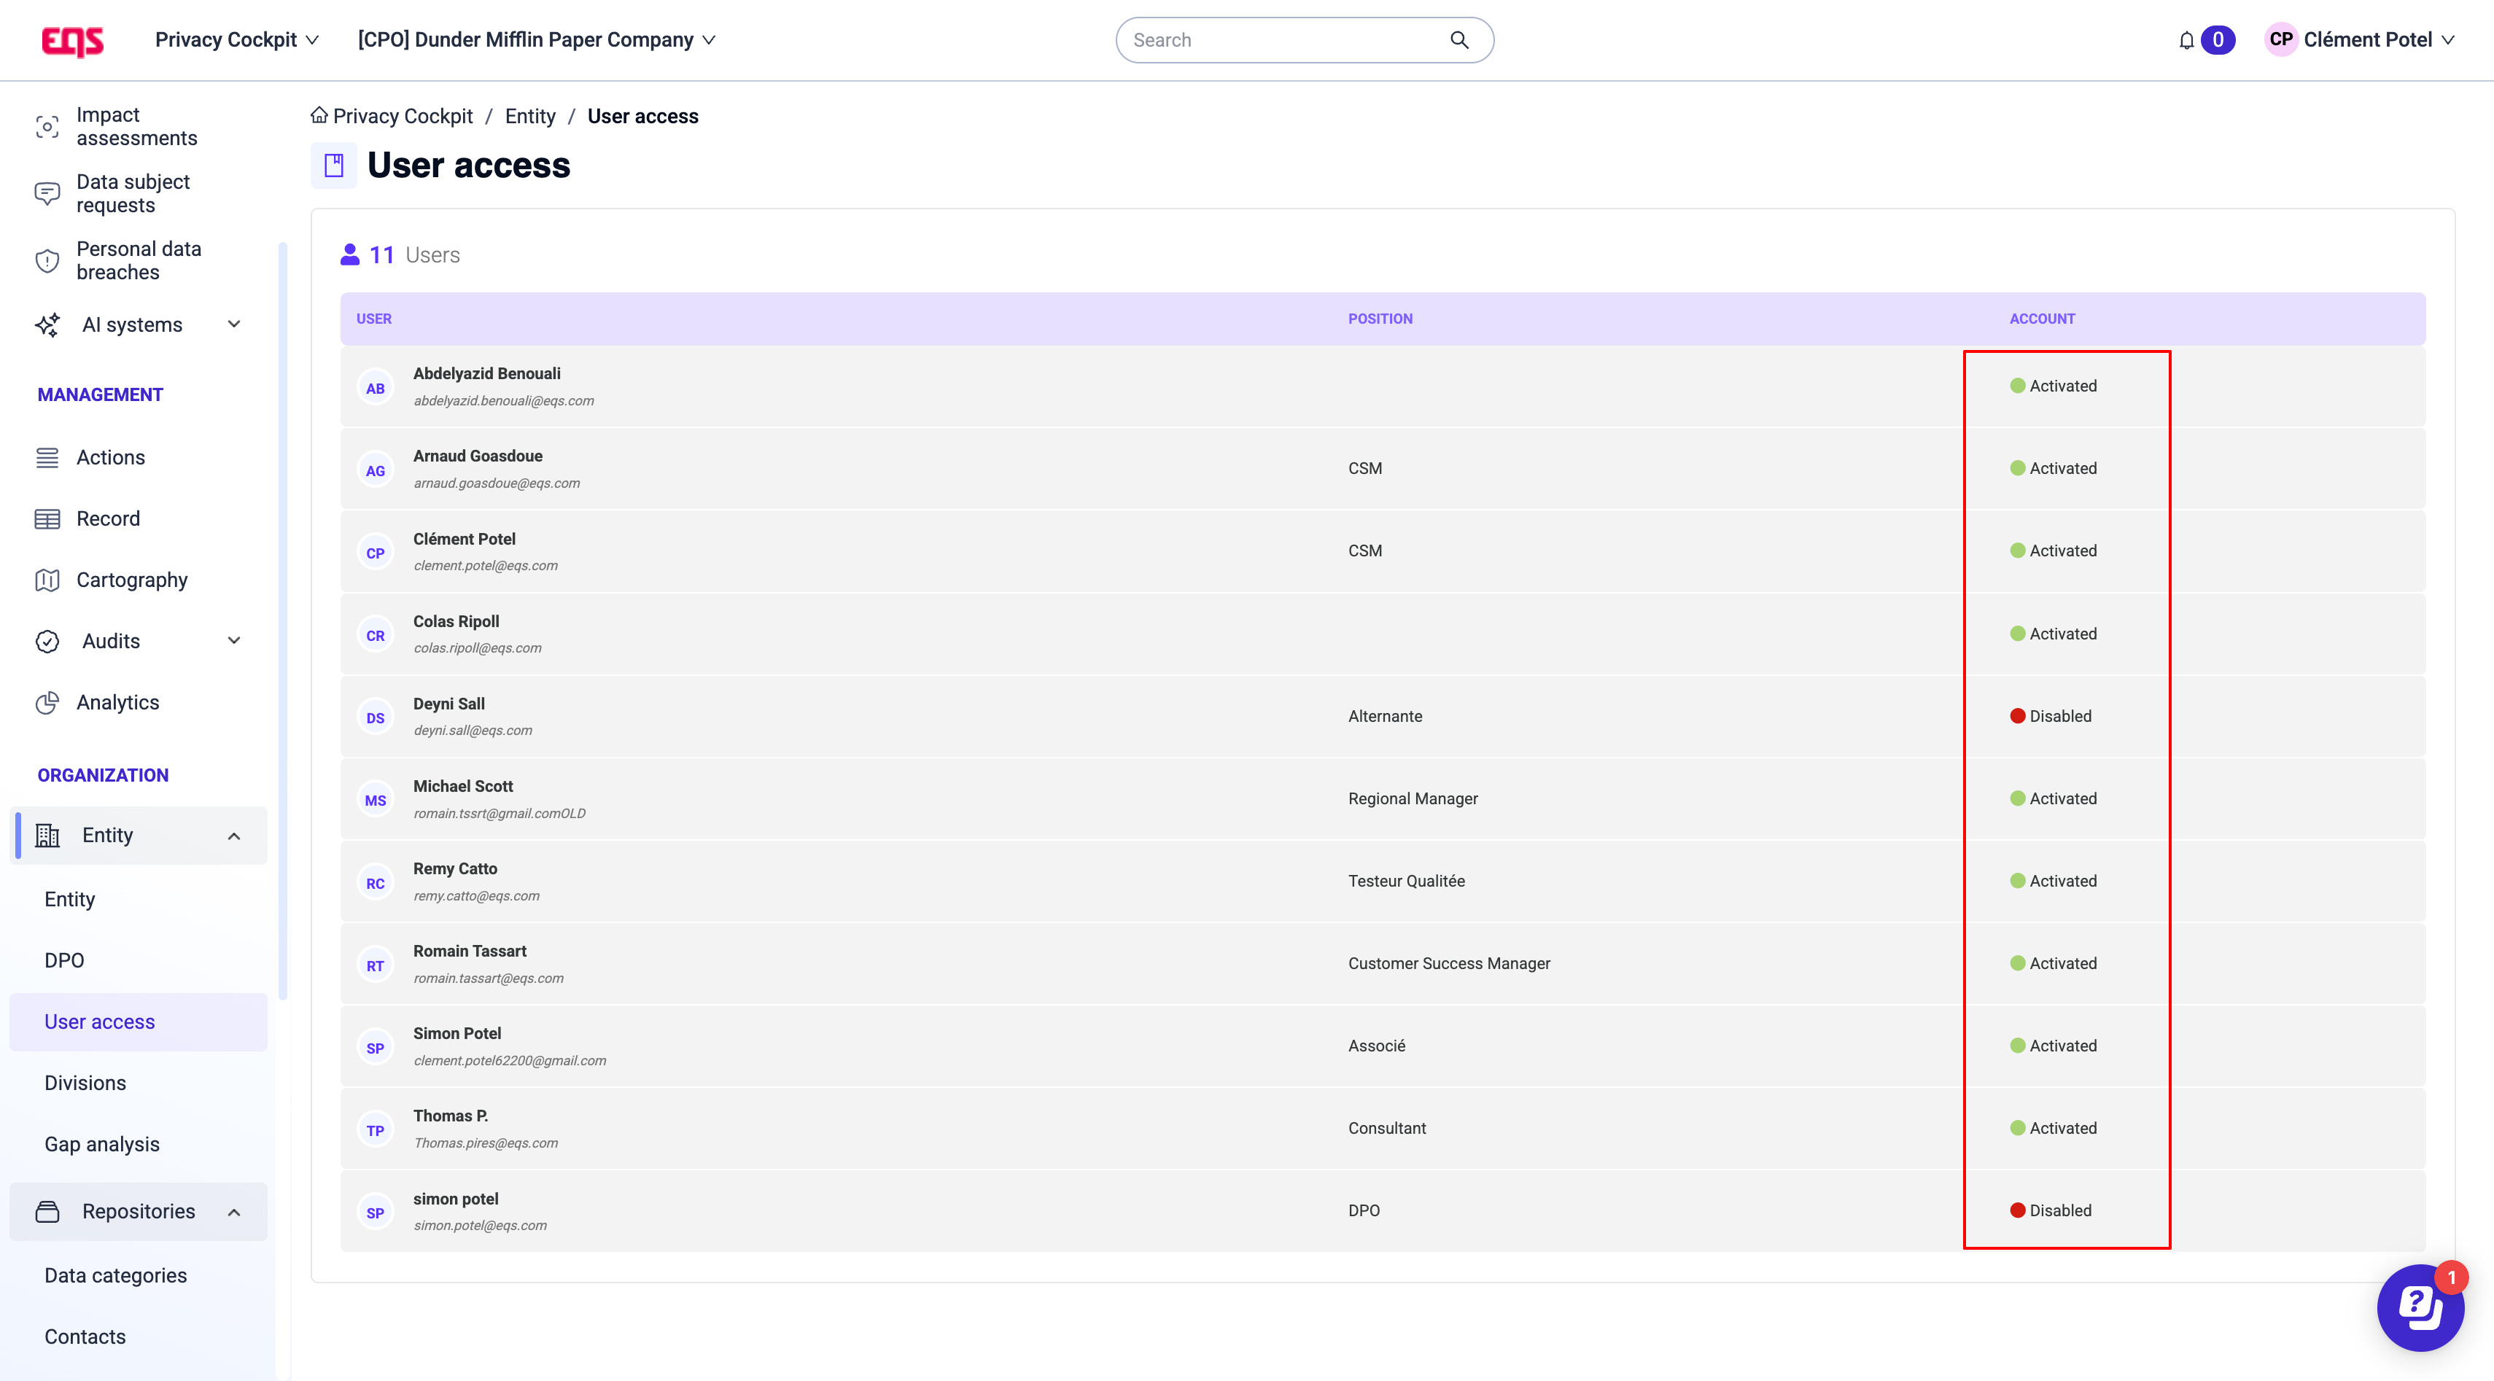
Task: Sort by the POSITION column header
Action: [x=1380, y=319]
